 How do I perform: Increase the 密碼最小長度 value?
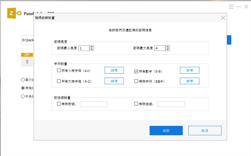pos(92,47)
